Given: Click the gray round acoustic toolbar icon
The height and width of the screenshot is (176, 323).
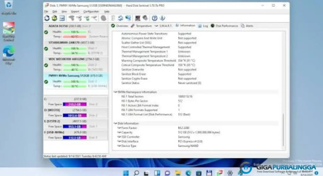Looking at the screenshot, I should point(103,18).
